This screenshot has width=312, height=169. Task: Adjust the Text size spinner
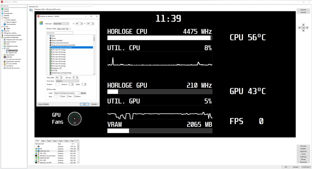coord(77,77)
